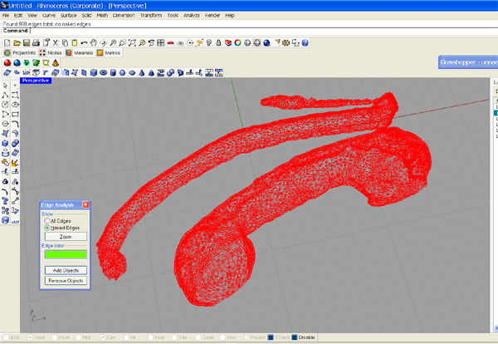Toggle the Mid osnap checkbox
The height and width of the screenshot is (344, 498).
tap(78, 337)
